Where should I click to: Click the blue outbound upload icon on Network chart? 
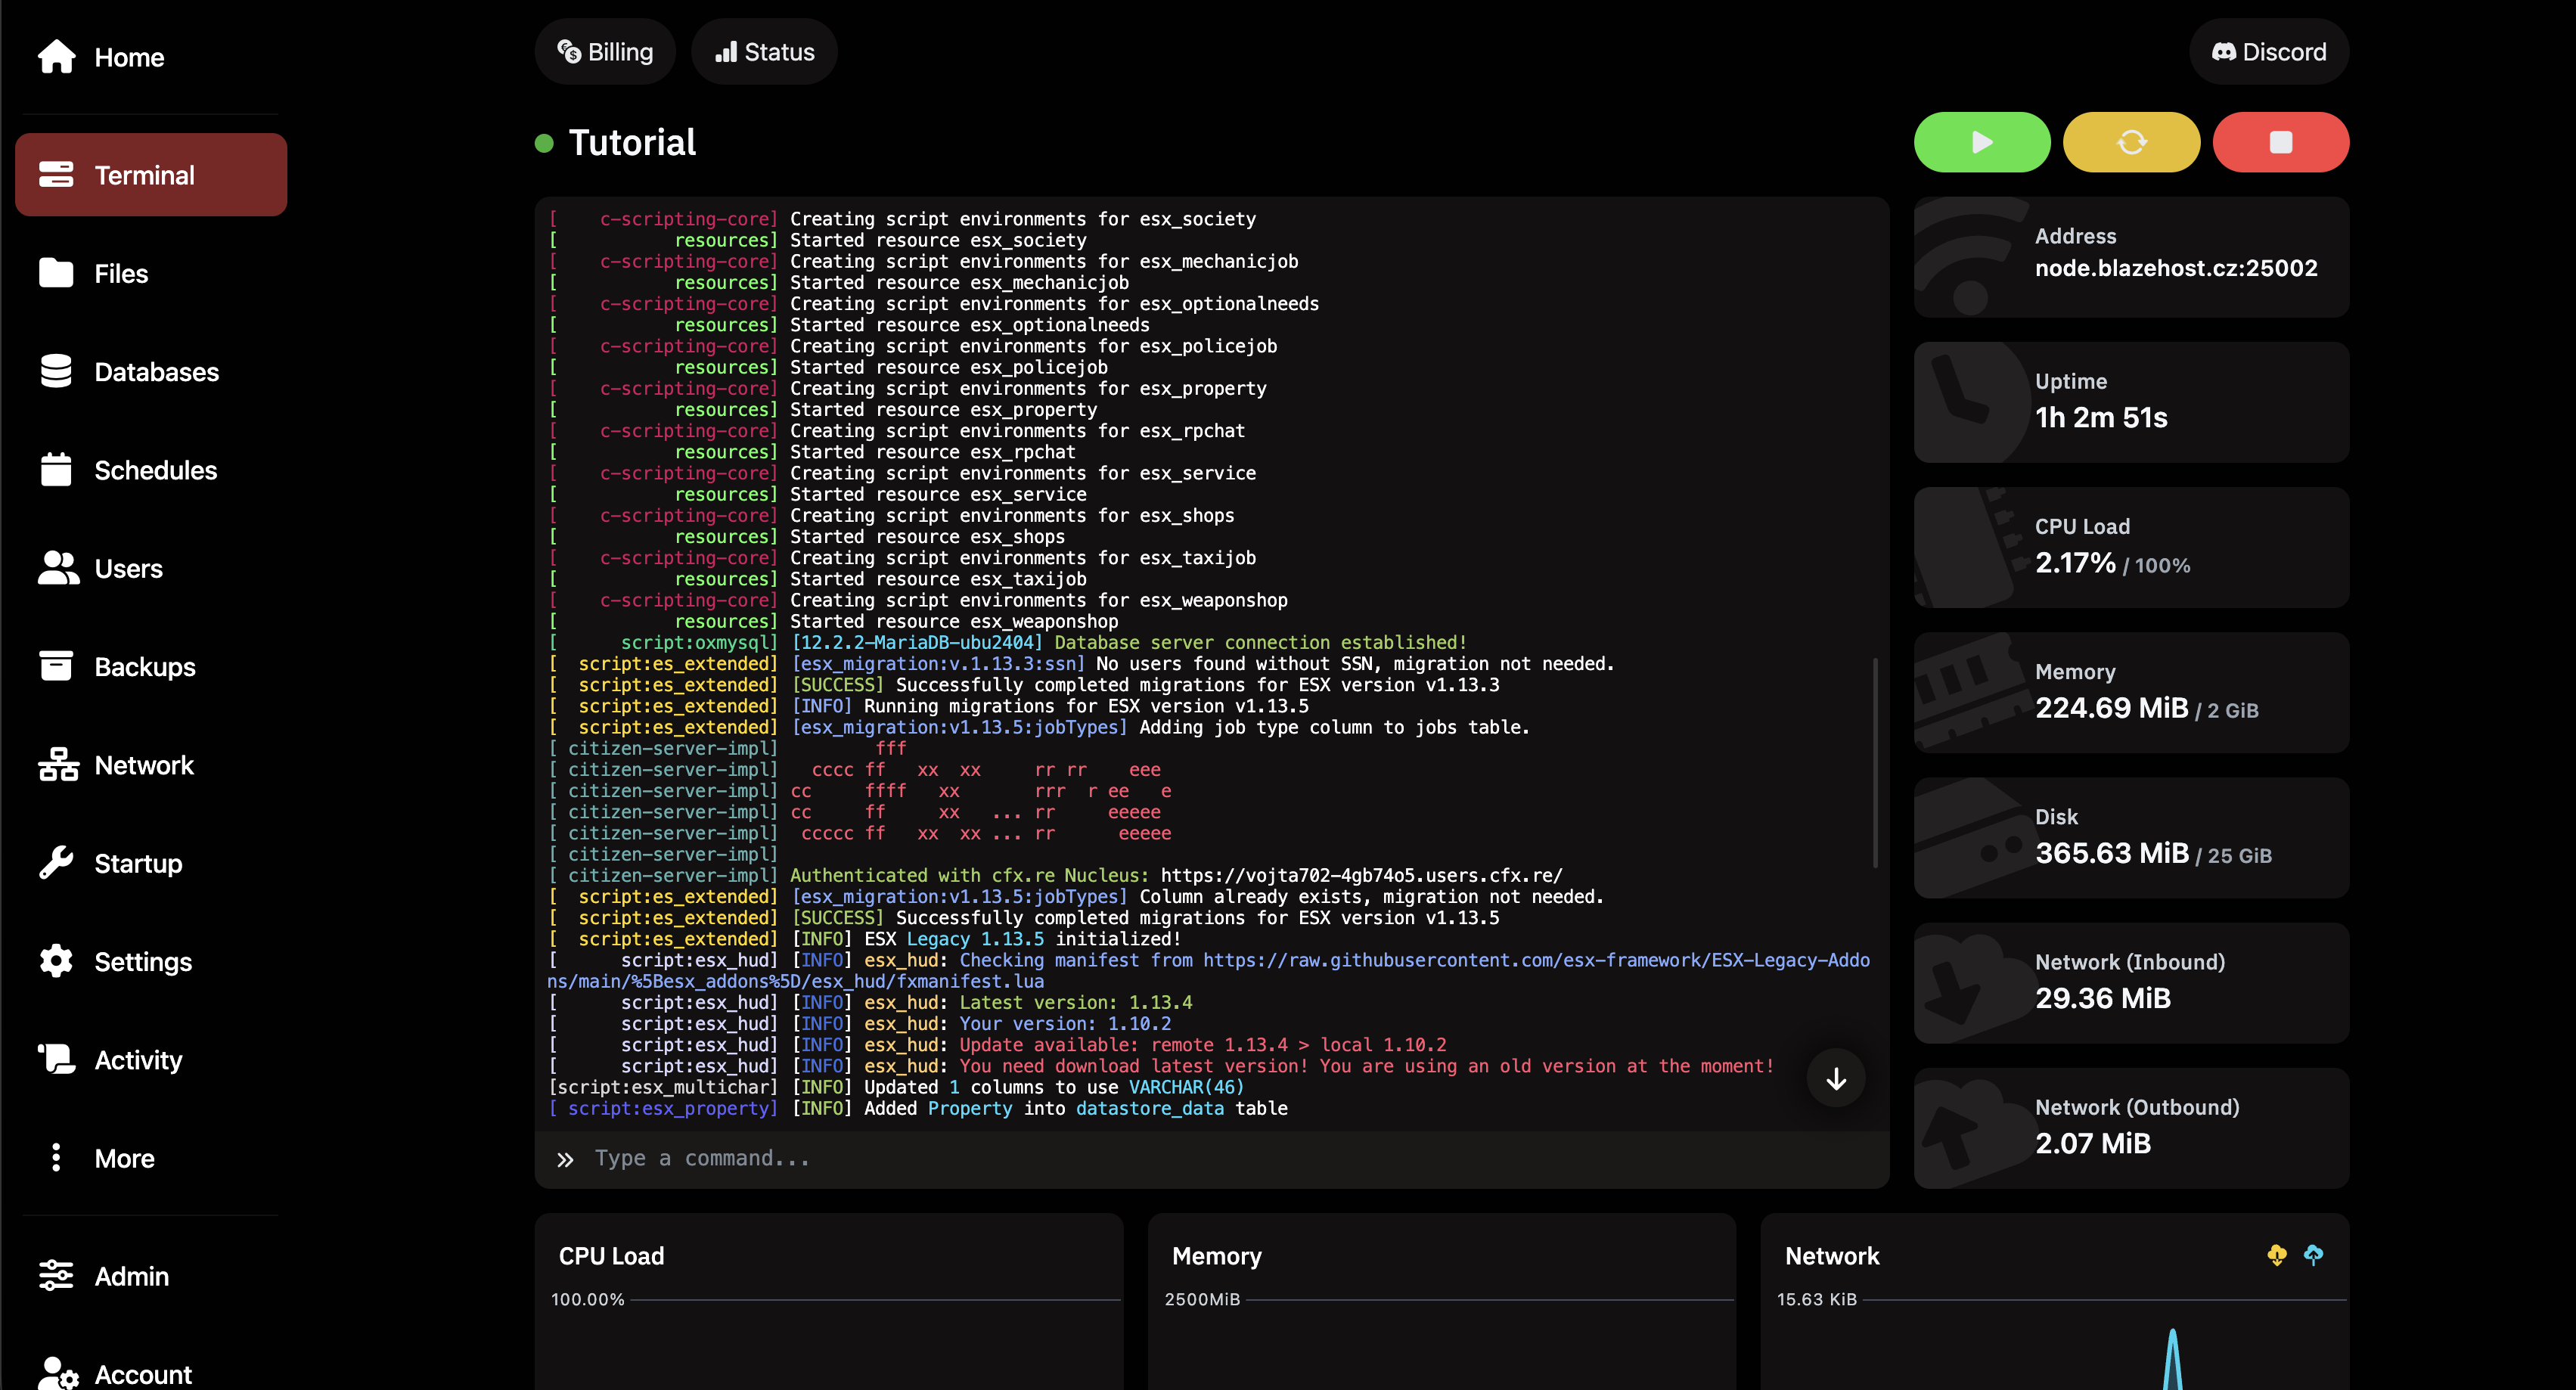click(x=2313, y=1255)
